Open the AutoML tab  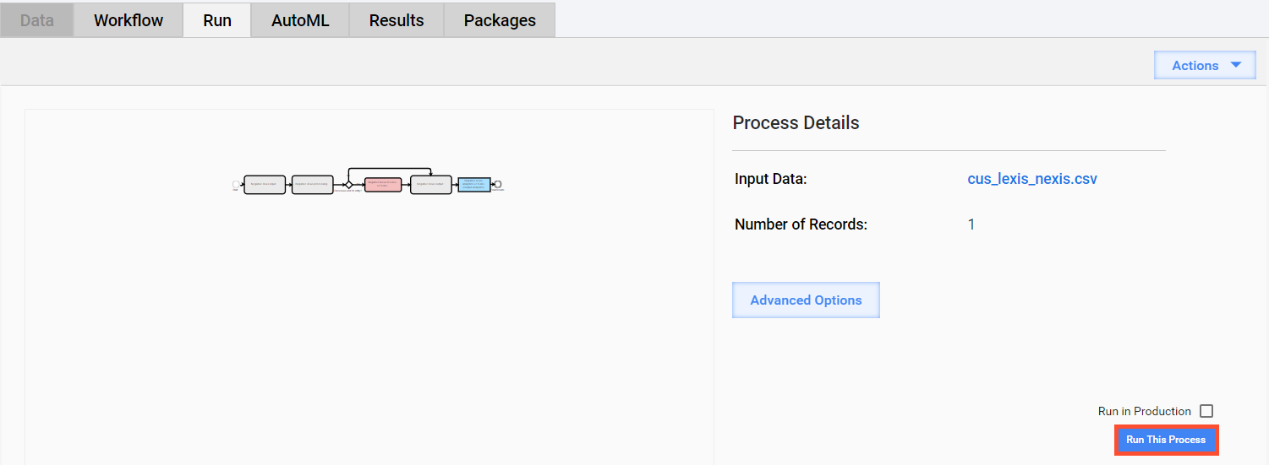(x=300, y=20)
